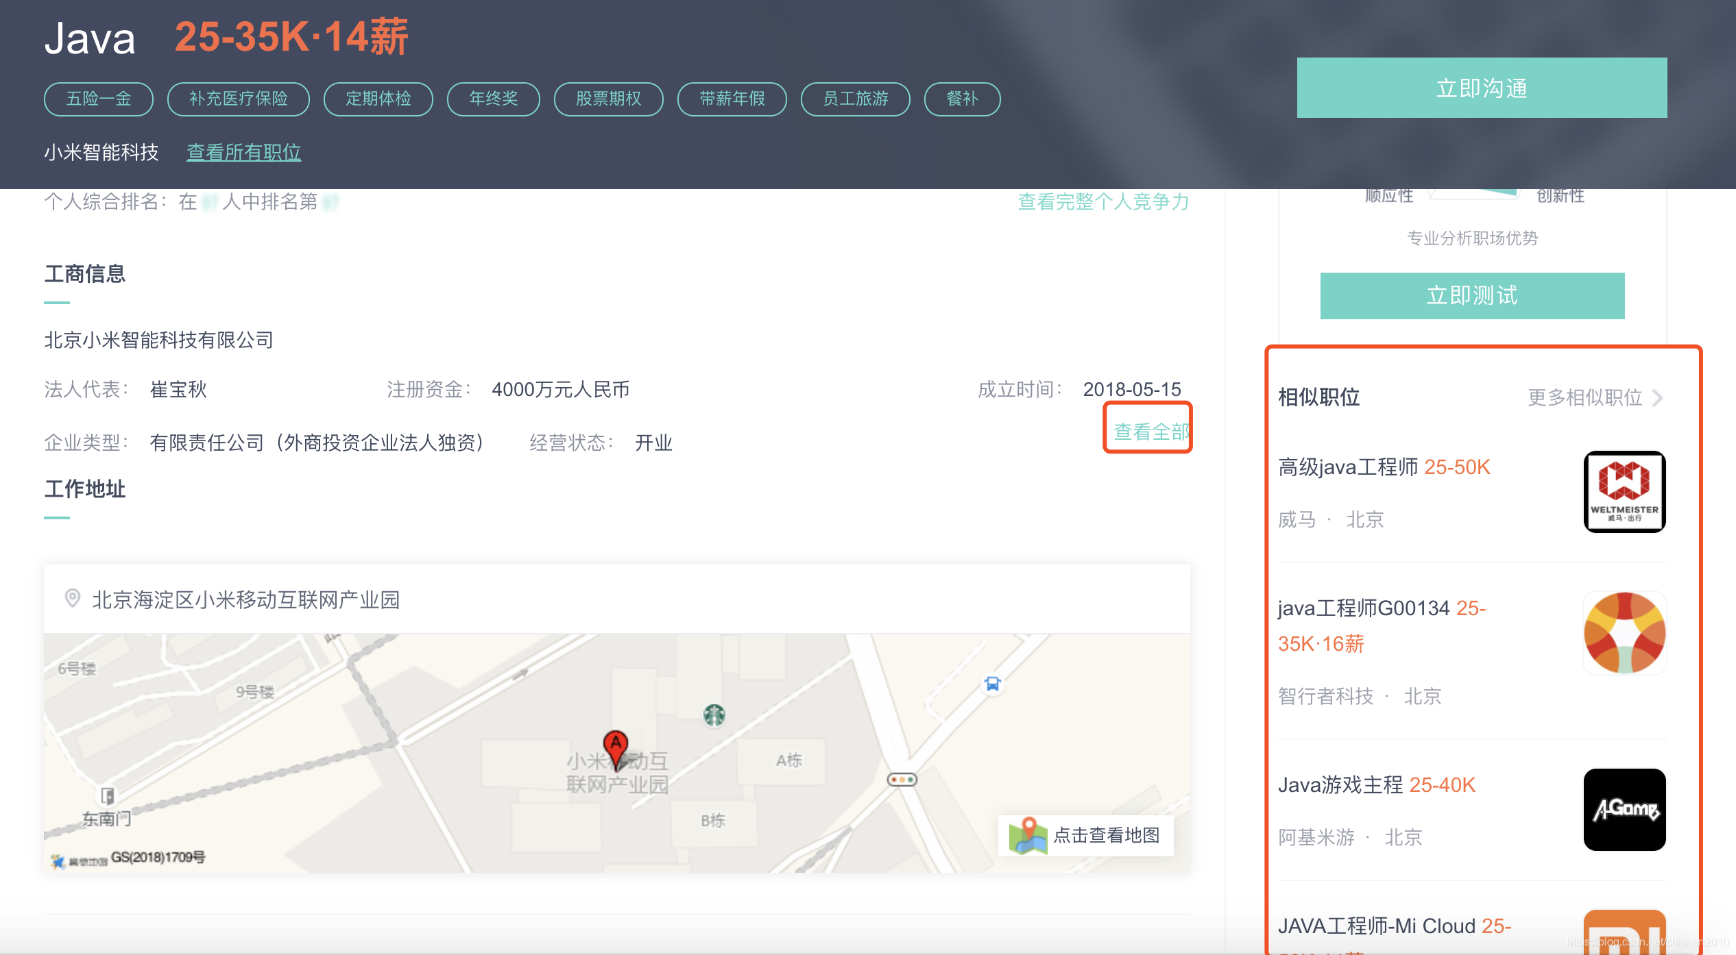Click 查看全部 business info link
The width and height of the screenshot is (1736, 955).
1150,431
